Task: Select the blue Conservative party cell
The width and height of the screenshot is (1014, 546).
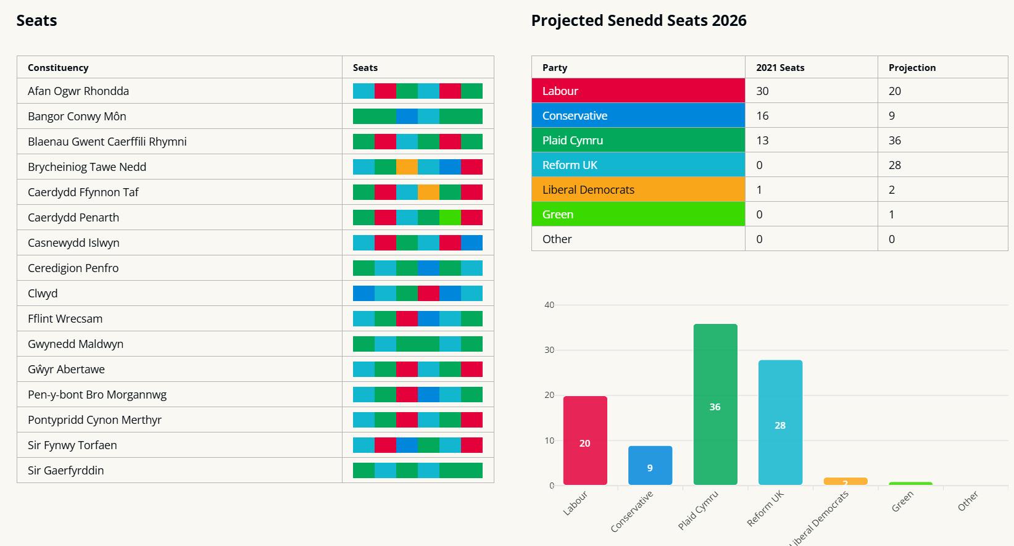Action: pos(638,115)
